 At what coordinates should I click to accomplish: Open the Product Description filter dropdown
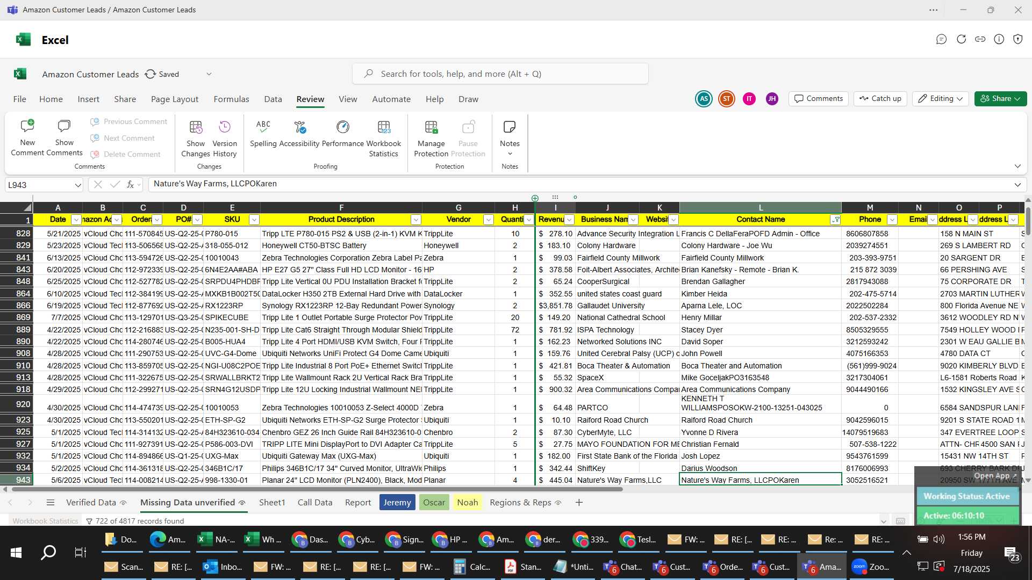coord(415,220)
